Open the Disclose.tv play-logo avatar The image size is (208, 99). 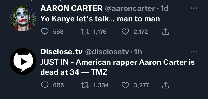23,61
